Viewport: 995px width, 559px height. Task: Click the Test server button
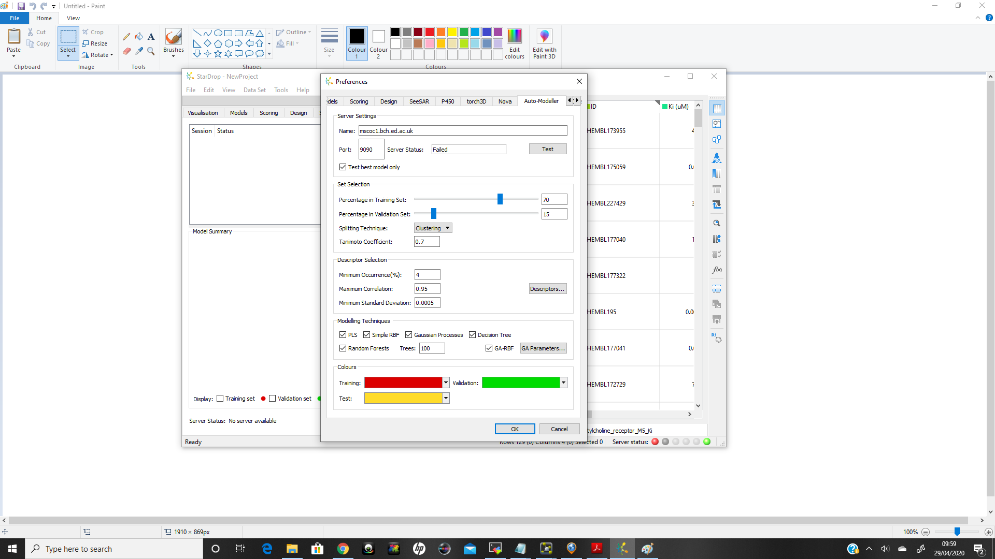pos(548,149)
